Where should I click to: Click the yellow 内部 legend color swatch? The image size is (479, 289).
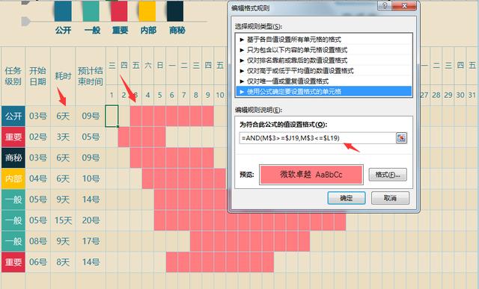pyautogui.click(x=147, y=11)
